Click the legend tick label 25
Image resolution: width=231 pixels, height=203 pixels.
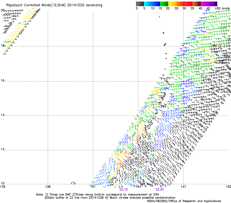176,8
